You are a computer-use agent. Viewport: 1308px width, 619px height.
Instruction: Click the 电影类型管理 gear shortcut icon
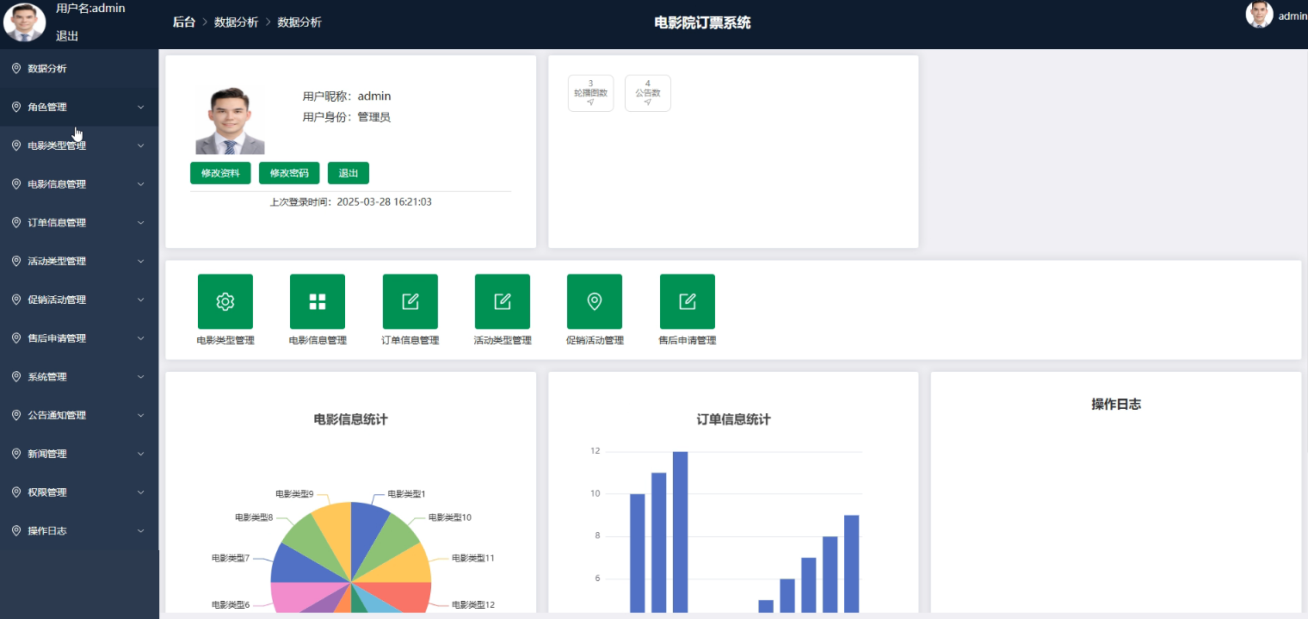click(225, 301)
